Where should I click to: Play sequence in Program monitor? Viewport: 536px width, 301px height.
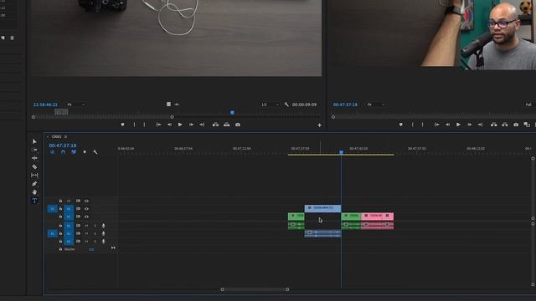(x=458, y=125)
